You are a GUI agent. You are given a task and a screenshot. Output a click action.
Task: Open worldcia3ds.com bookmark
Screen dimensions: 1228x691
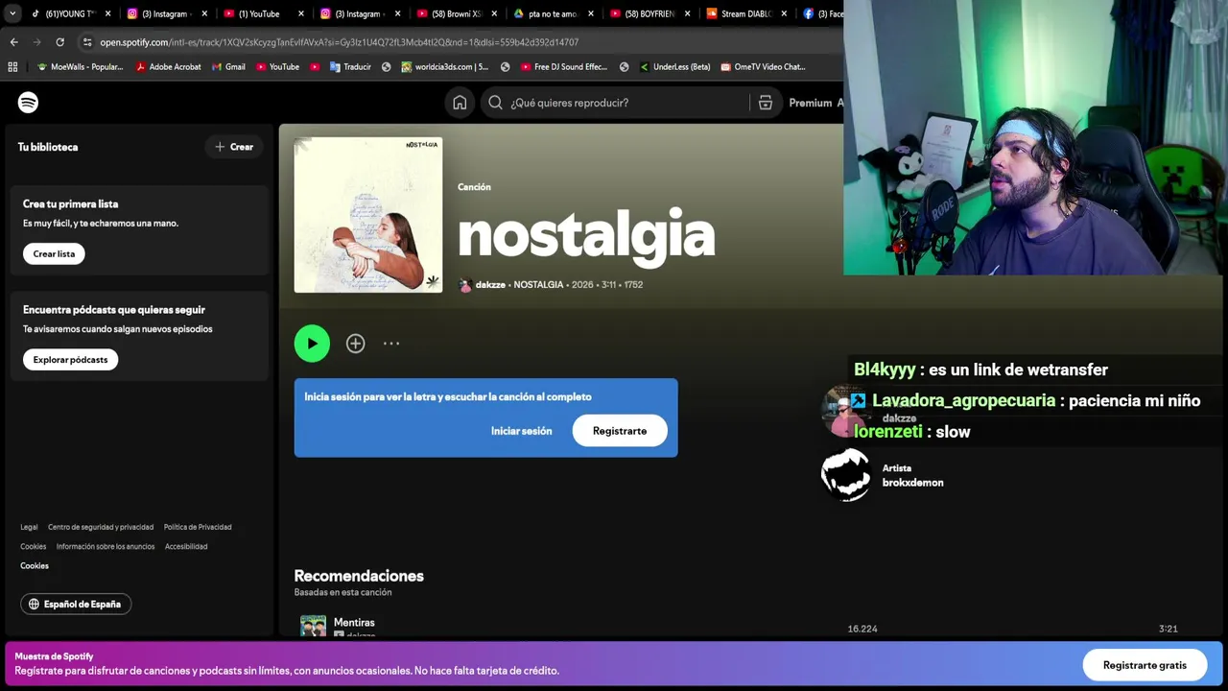445,67
